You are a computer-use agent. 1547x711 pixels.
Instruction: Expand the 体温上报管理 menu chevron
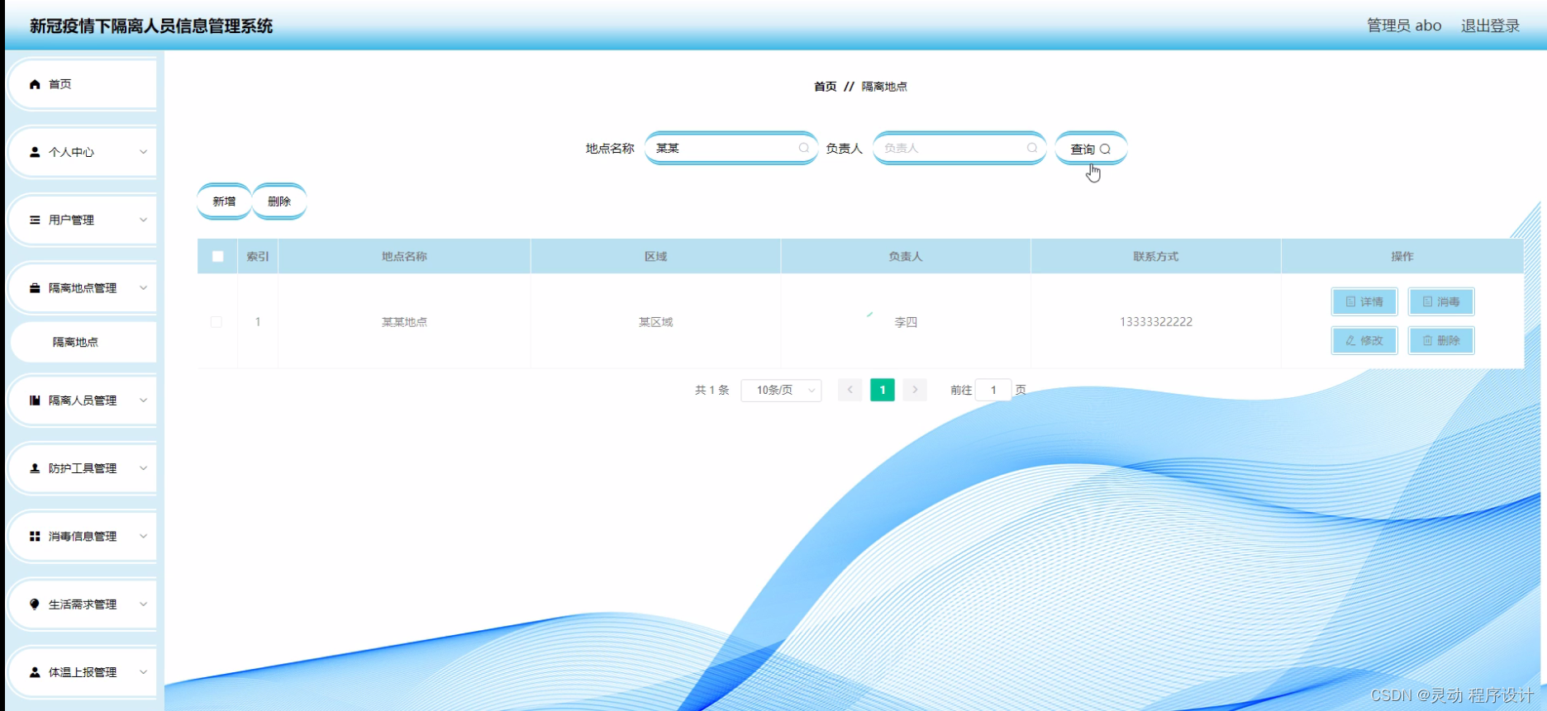tap(143, 672)
